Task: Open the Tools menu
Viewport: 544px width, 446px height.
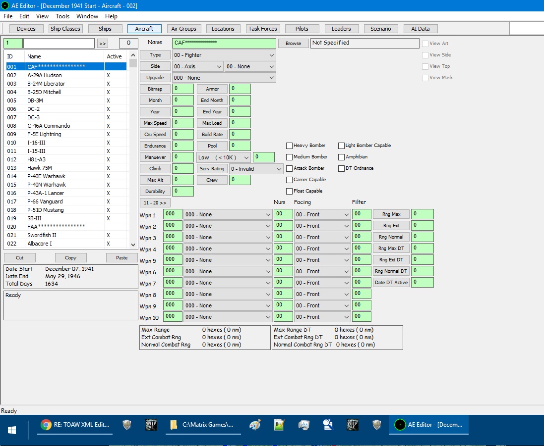Action: (x=62, y=16)
